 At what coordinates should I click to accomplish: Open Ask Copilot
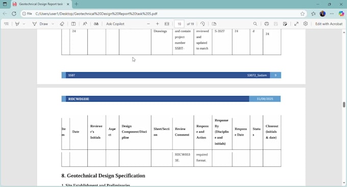pyautogui.click(x=115, y=24)
